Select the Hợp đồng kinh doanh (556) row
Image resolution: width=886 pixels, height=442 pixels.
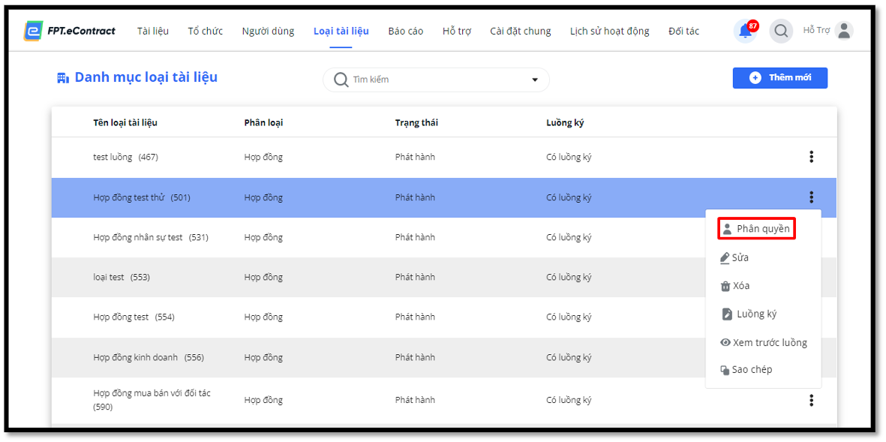point(444,358)
